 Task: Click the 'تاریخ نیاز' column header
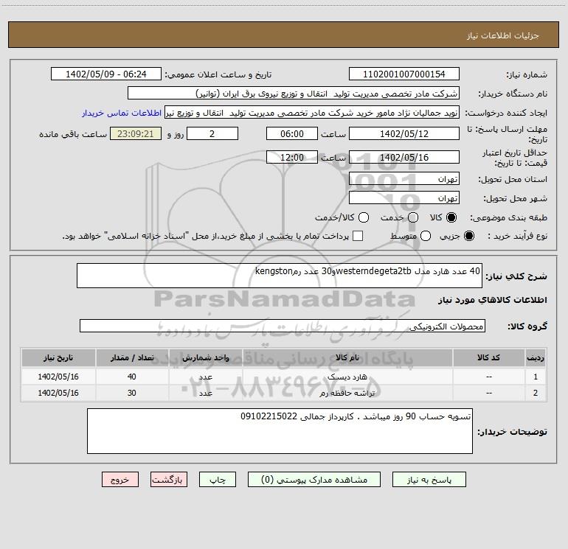point(58,358)
